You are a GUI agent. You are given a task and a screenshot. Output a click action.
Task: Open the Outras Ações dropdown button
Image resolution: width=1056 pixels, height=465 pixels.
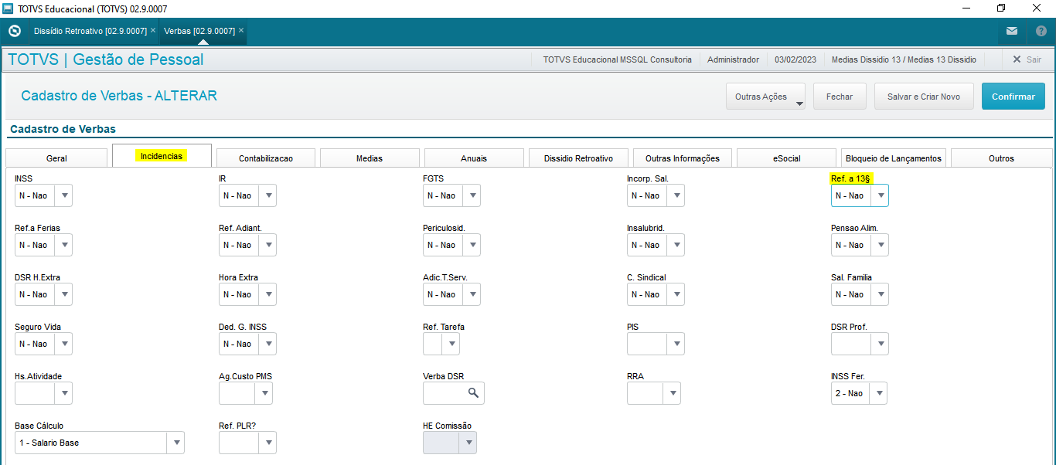pyautogui.click(x=765, y=97)
